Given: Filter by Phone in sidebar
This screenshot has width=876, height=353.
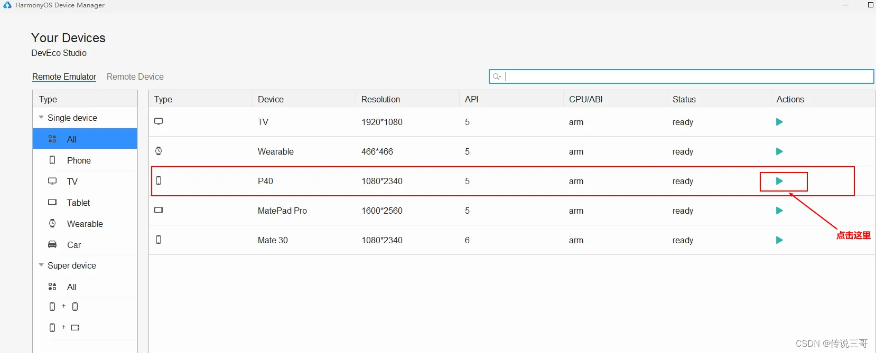Looking at the screenshot, I should [x=85, y=160].
